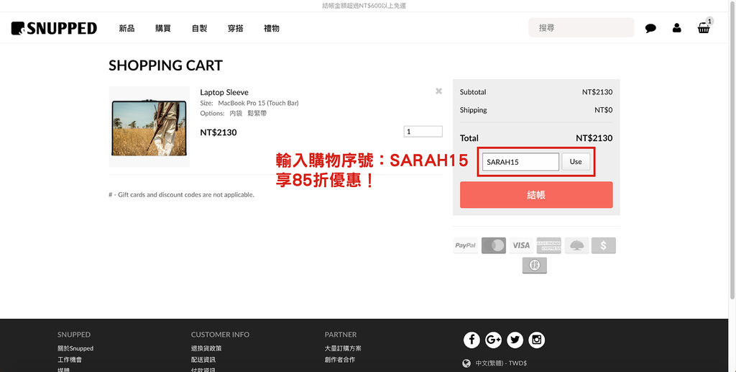Viewport: 736px width, 372px height.
Task: Click the Shipping NT$0 value
Action: 603,110
